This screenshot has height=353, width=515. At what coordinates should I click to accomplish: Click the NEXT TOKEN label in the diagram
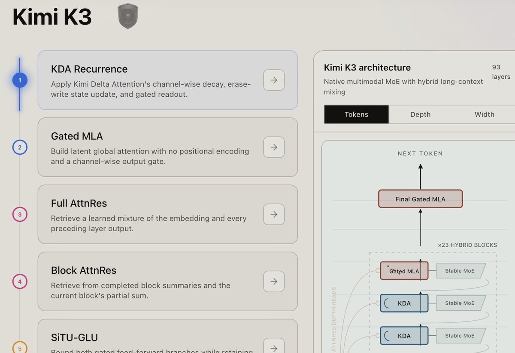(x=420, y=153)
